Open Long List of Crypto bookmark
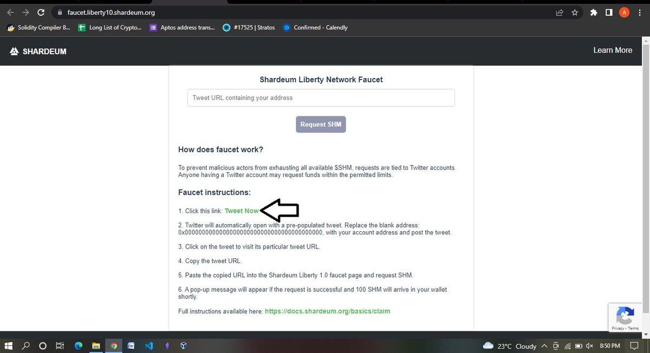 click(110, 28)
